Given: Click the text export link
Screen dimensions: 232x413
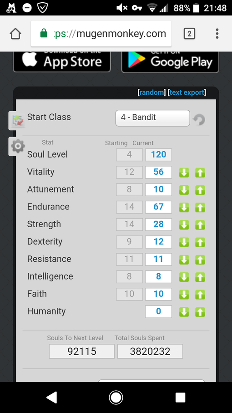Looking at the screenshot, I should pyautogui.click(x=187, y=92).
